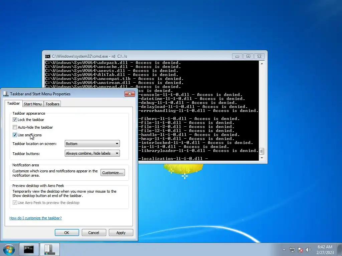Show hidden notification area icons
The height and width of the screenshot is (256, 342).
[x=284, y=250]
